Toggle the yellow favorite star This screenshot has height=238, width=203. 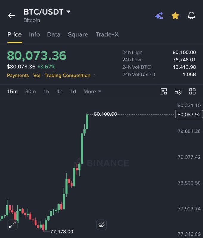click(x=175, y=16)
